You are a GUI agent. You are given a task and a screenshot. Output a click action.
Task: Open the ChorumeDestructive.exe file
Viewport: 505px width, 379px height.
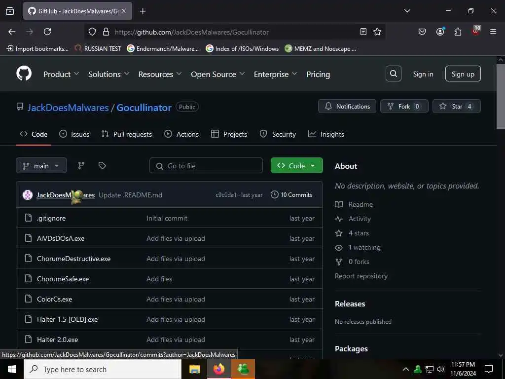point(74,259)
